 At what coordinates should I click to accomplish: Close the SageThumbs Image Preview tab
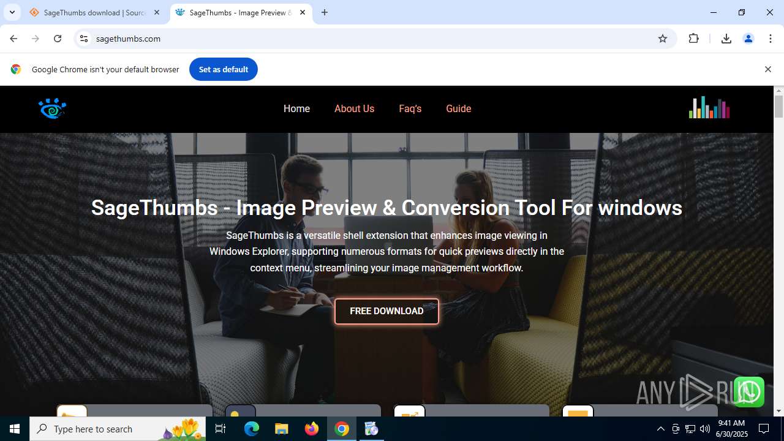point(303,12)
